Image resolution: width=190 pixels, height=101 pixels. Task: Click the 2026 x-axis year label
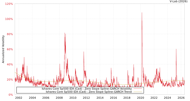coord(181,98)
